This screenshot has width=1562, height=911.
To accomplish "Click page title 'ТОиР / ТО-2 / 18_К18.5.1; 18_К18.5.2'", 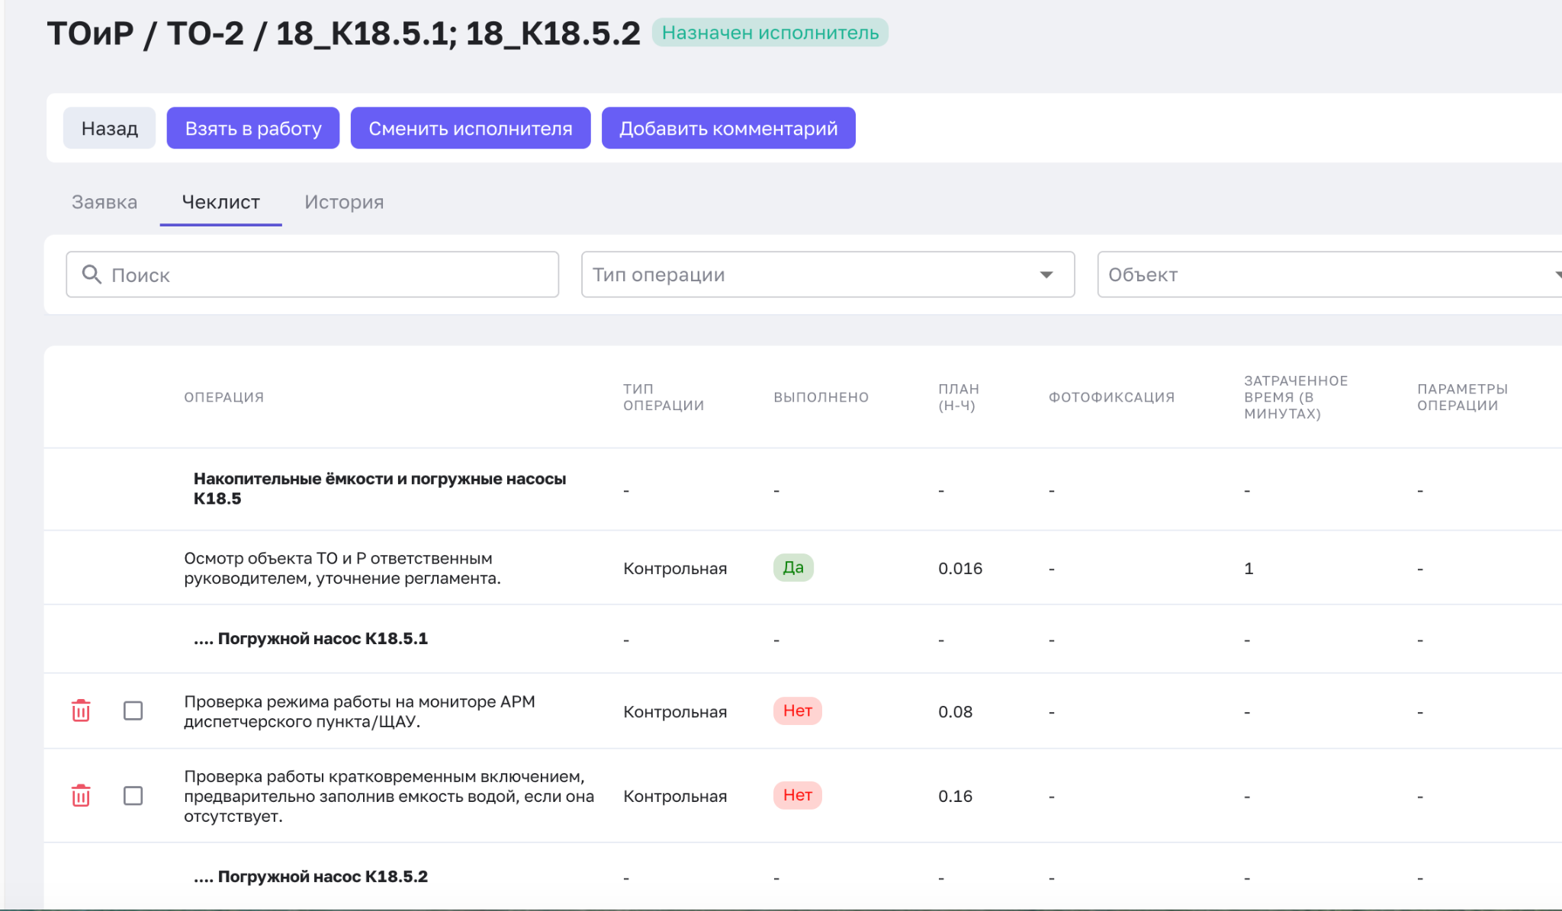I will [343, 34].
